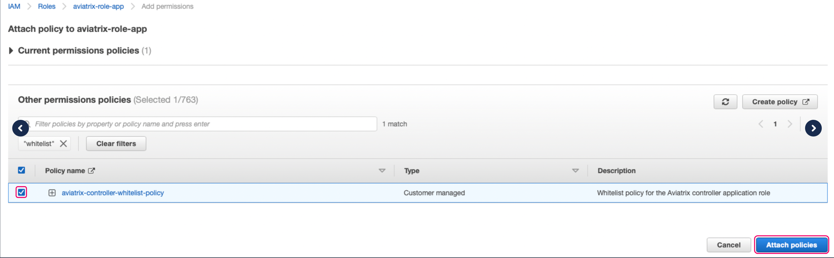This screenshot has width=834, height=258.
Task: Remove the "whitelist" filter tag
Action: tap(63, 143)
